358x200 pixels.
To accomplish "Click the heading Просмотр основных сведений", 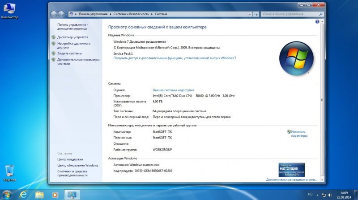I will tap(158, 27).
